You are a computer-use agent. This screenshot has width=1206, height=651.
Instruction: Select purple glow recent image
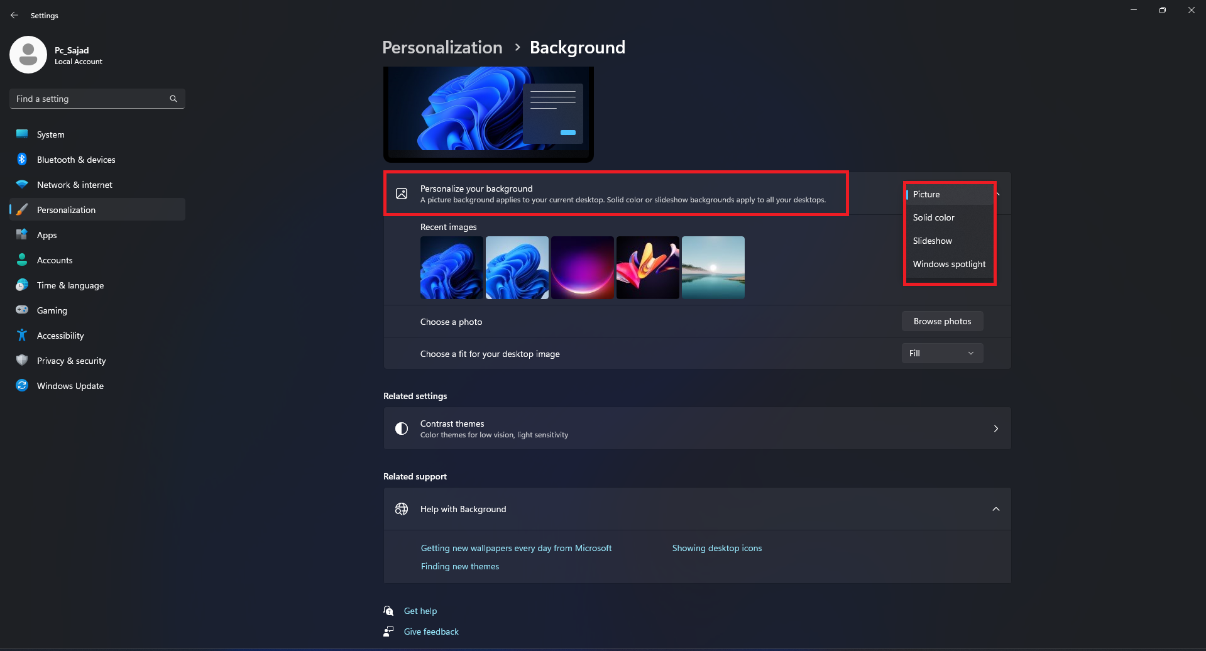pyautogui.click(x=583, y=268)
